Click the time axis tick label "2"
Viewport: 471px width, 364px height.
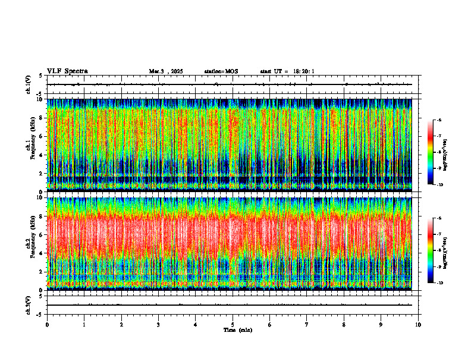[121, 325]
